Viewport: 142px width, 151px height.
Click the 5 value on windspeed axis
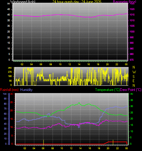9,54
